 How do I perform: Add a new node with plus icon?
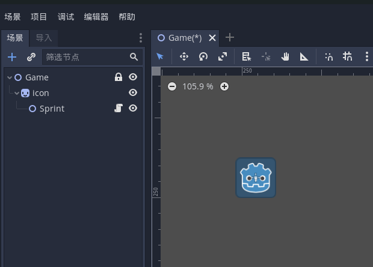pos(12,57)
